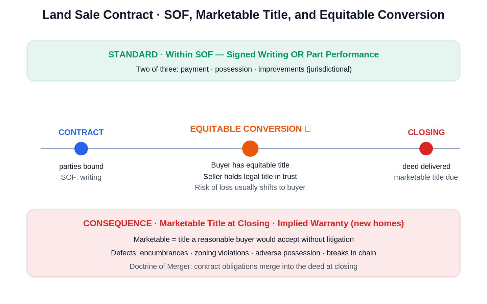Click 'Risk of loss usually shifts to buyer'
The width and height of the screenshot is (487, 304).
[x=250, y=187]
